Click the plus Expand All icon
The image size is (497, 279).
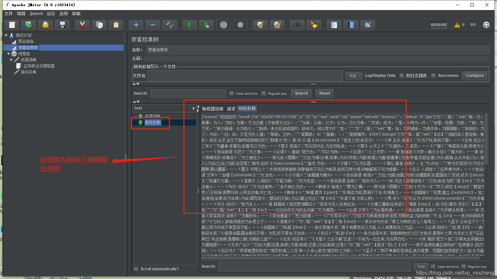click(x=136, y=25)
